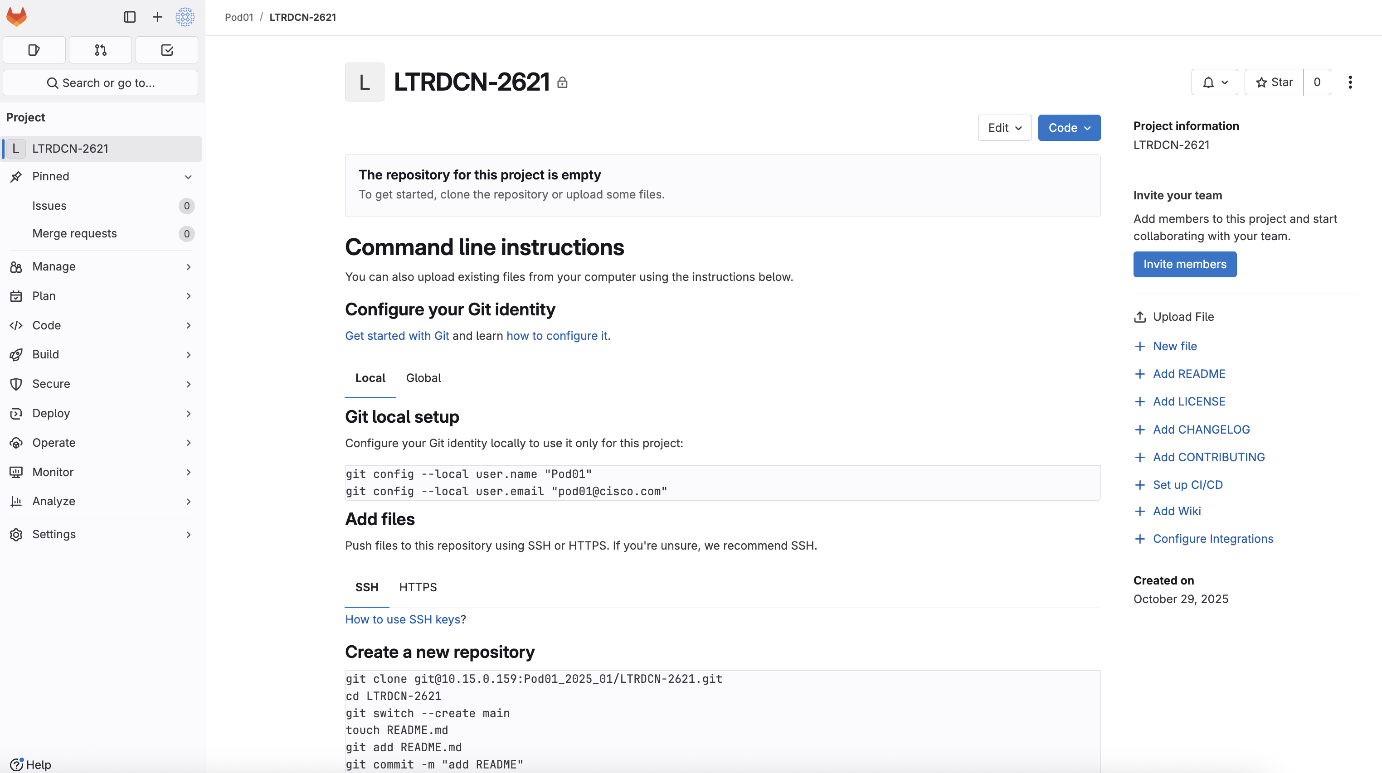Click the Search or go to field
This screenshot has width=1382, height=773.
point(101,83)
